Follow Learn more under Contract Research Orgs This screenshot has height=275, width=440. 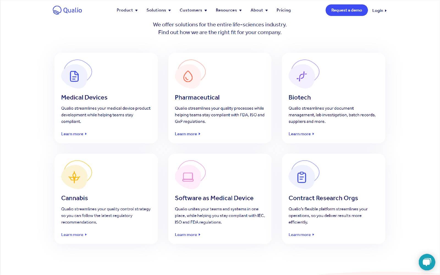pyautogui.click(x=301, y=235)
